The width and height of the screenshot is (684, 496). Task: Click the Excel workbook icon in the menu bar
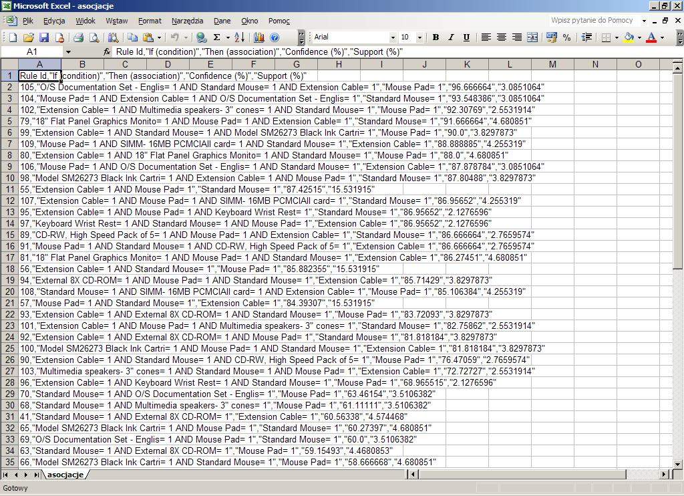11,21
